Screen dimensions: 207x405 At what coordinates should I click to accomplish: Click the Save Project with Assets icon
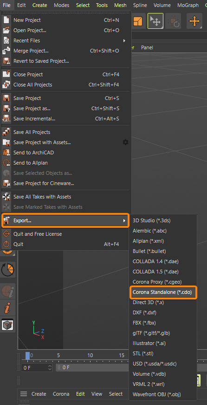tap(6, 142)
